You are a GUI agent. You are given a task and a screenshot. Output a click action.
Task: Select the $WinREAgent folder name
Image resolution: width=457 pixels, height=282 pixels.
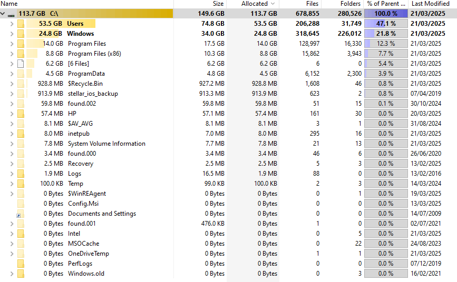click(87, 194)
